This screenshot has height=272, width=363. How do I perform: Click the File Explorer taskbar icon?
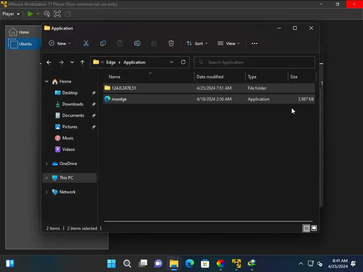pyautogui.click(x=174, y=263)
